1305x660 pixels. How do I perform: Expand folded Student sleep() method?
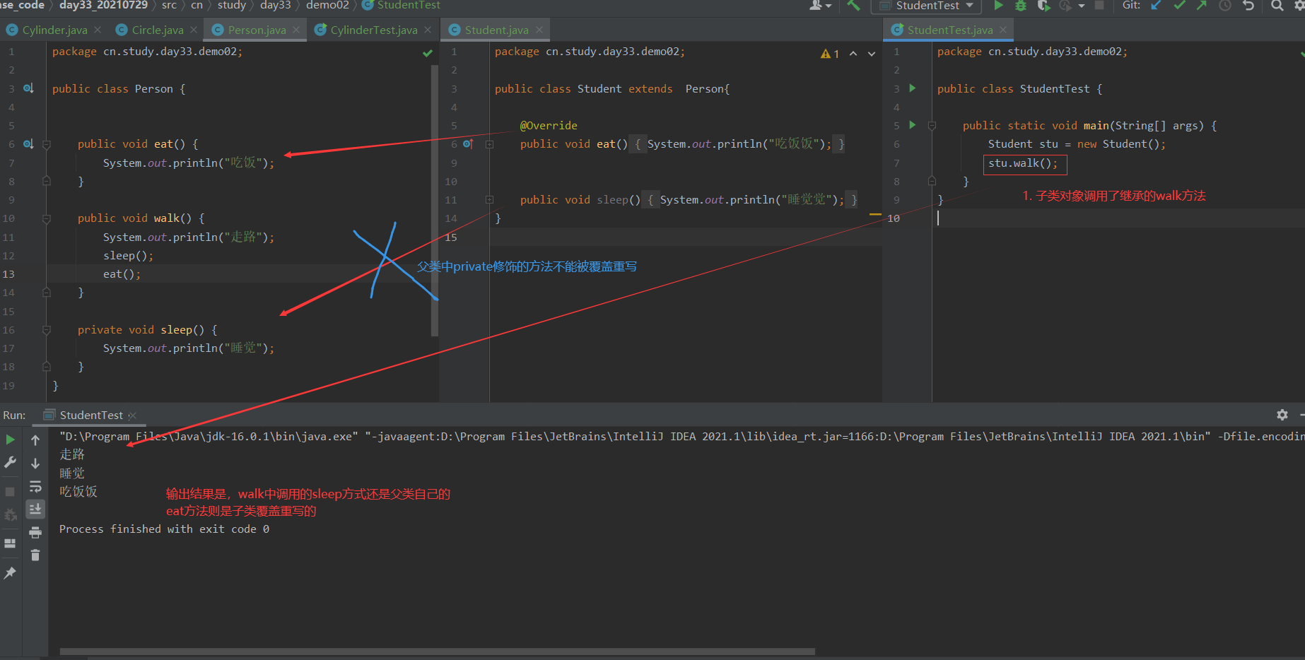tap(489, 200)
